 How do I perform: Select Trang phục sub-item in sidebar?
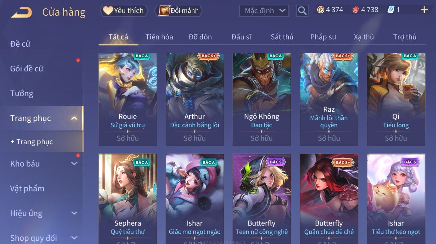coord(34,142)
